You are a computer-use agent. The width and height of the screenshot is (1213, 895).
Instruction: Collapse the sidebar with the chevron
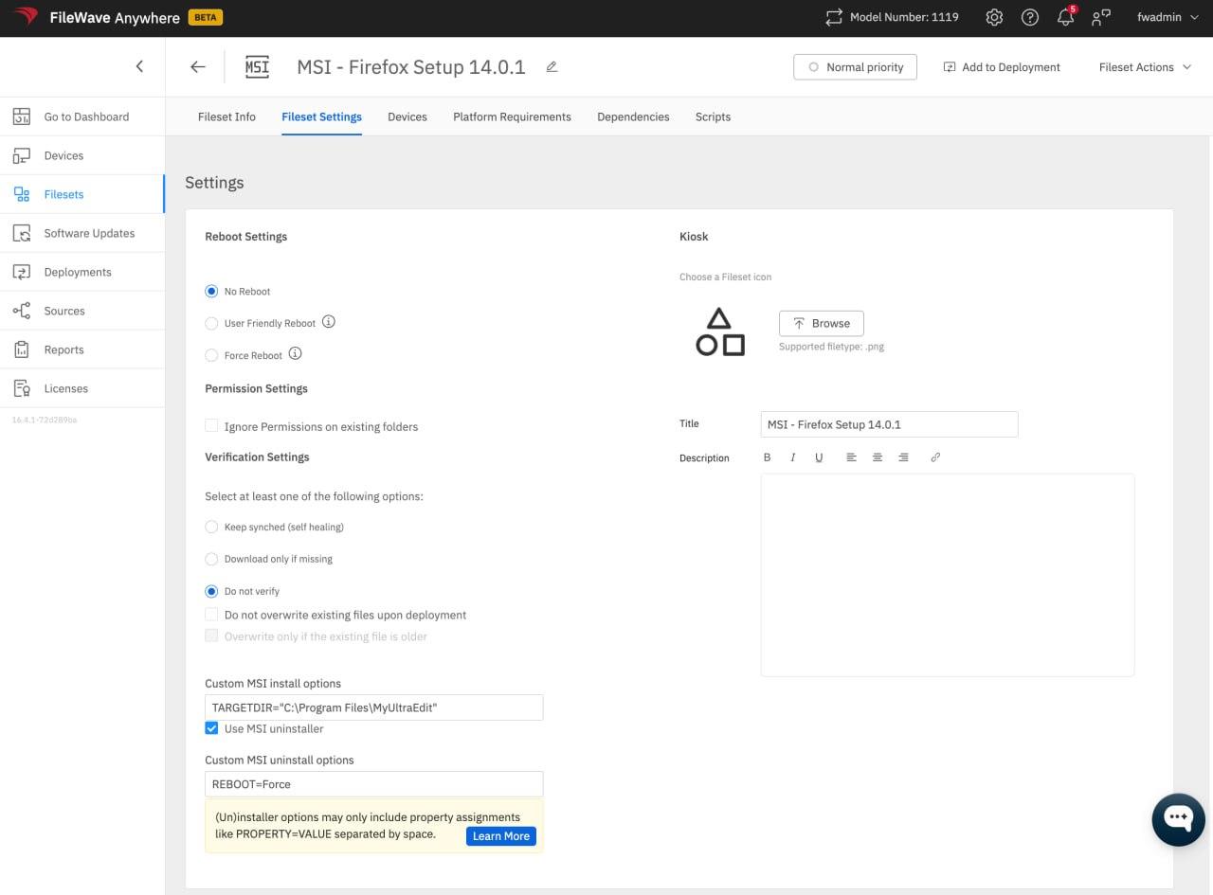coord(139,66)
